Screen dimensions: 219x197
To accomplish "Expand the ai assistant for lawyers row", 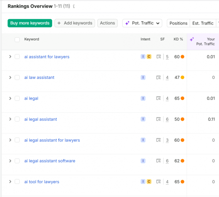I will click(10, 57).
